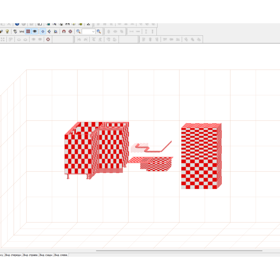
Task: Click the horizontal dimension line icon
Action: [132, 31]
